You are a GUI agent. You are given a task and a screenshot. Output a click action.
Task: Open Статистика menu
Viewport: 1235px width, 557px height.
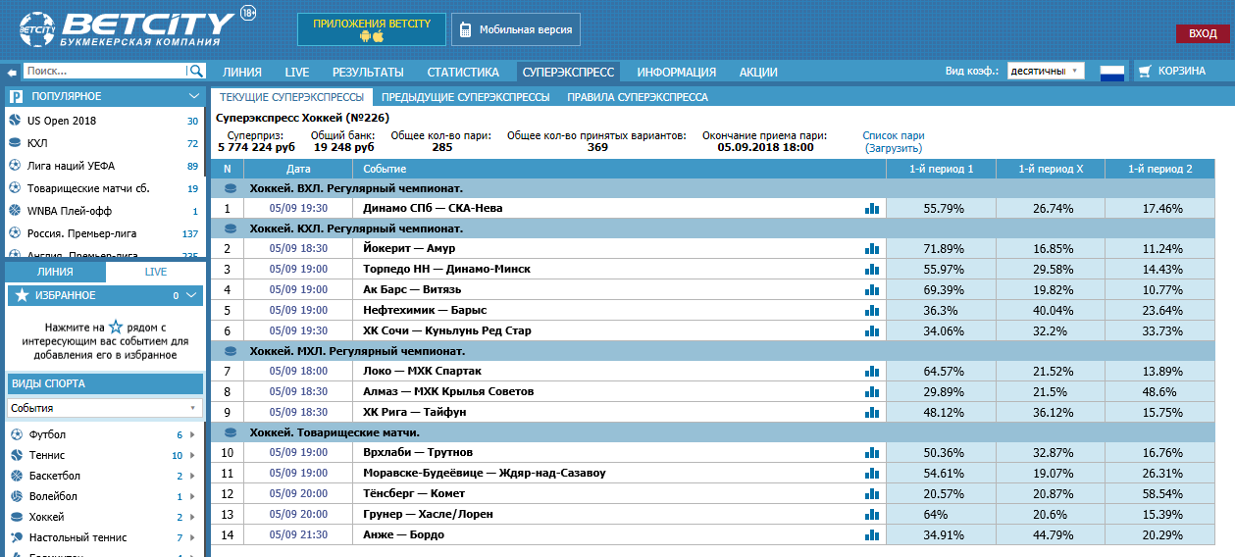[x=463, y=72]
